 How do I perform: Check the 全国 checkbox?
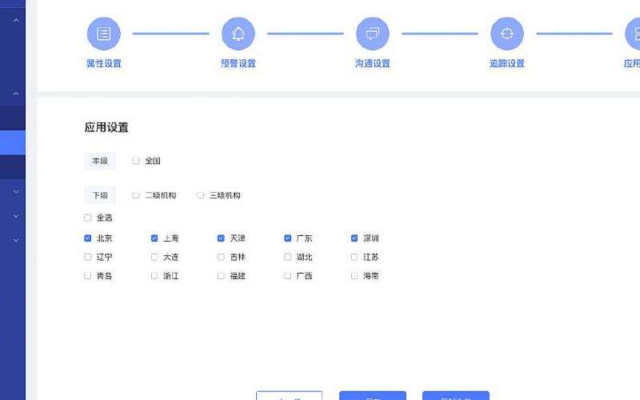(136, 161)
